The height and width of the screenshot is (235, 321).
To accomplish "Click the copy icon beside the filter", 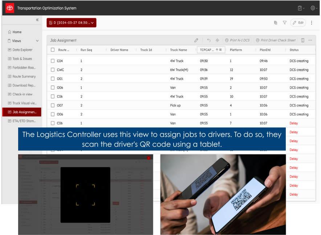I will pos(276,23).
